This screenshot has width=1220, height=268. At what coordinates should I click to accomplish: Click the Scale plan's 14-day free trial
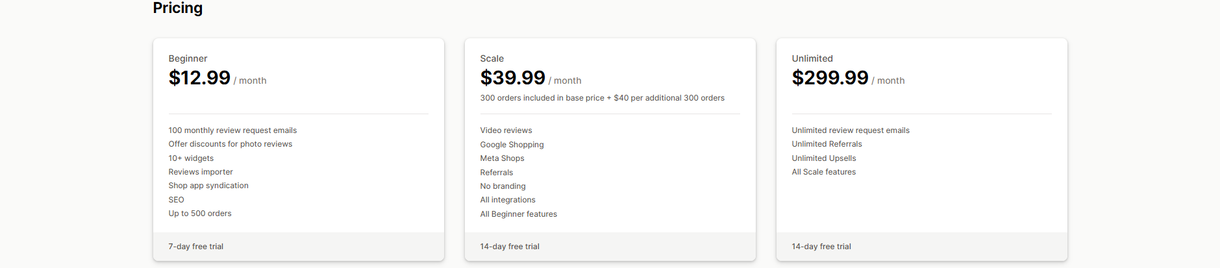[510, 247]
